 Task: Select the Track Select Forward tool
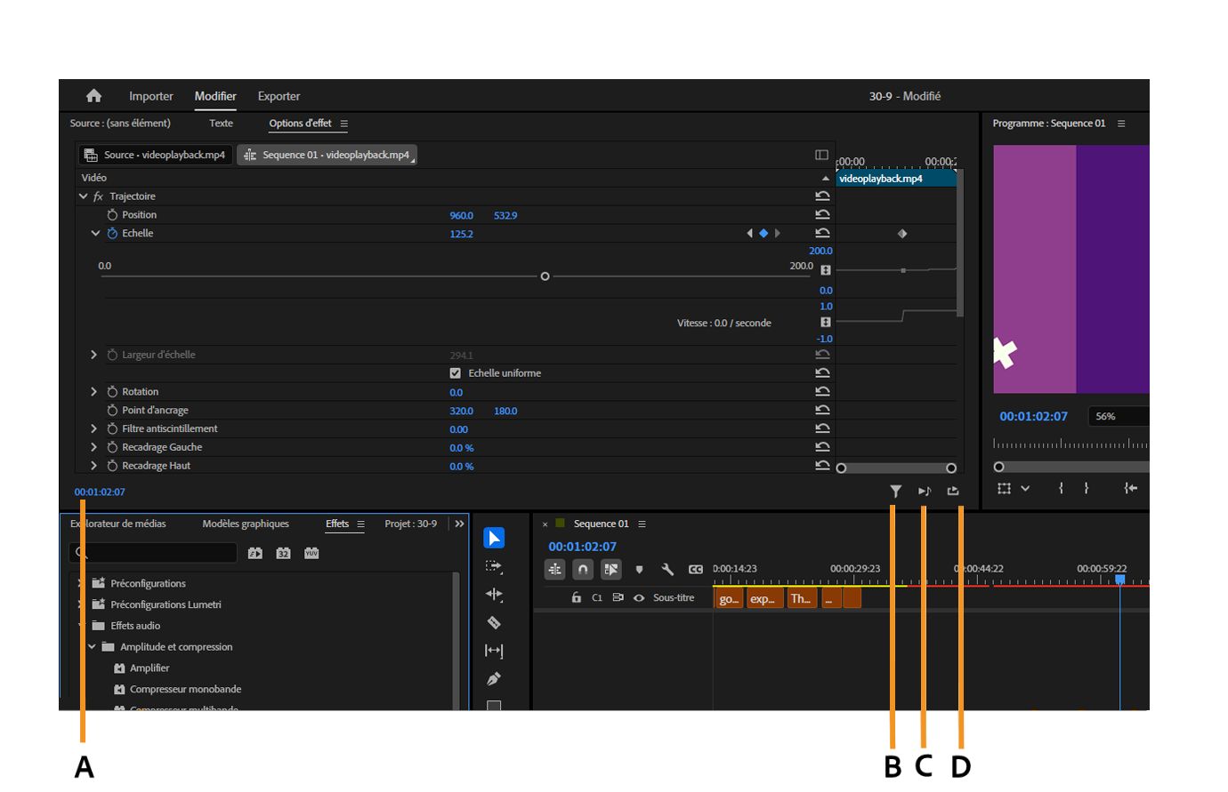pyautogui.click(x=494, y=566)
